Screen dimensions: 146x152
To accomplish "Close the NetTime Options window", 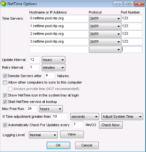I will pyautogui.click(x=139, y=4).
